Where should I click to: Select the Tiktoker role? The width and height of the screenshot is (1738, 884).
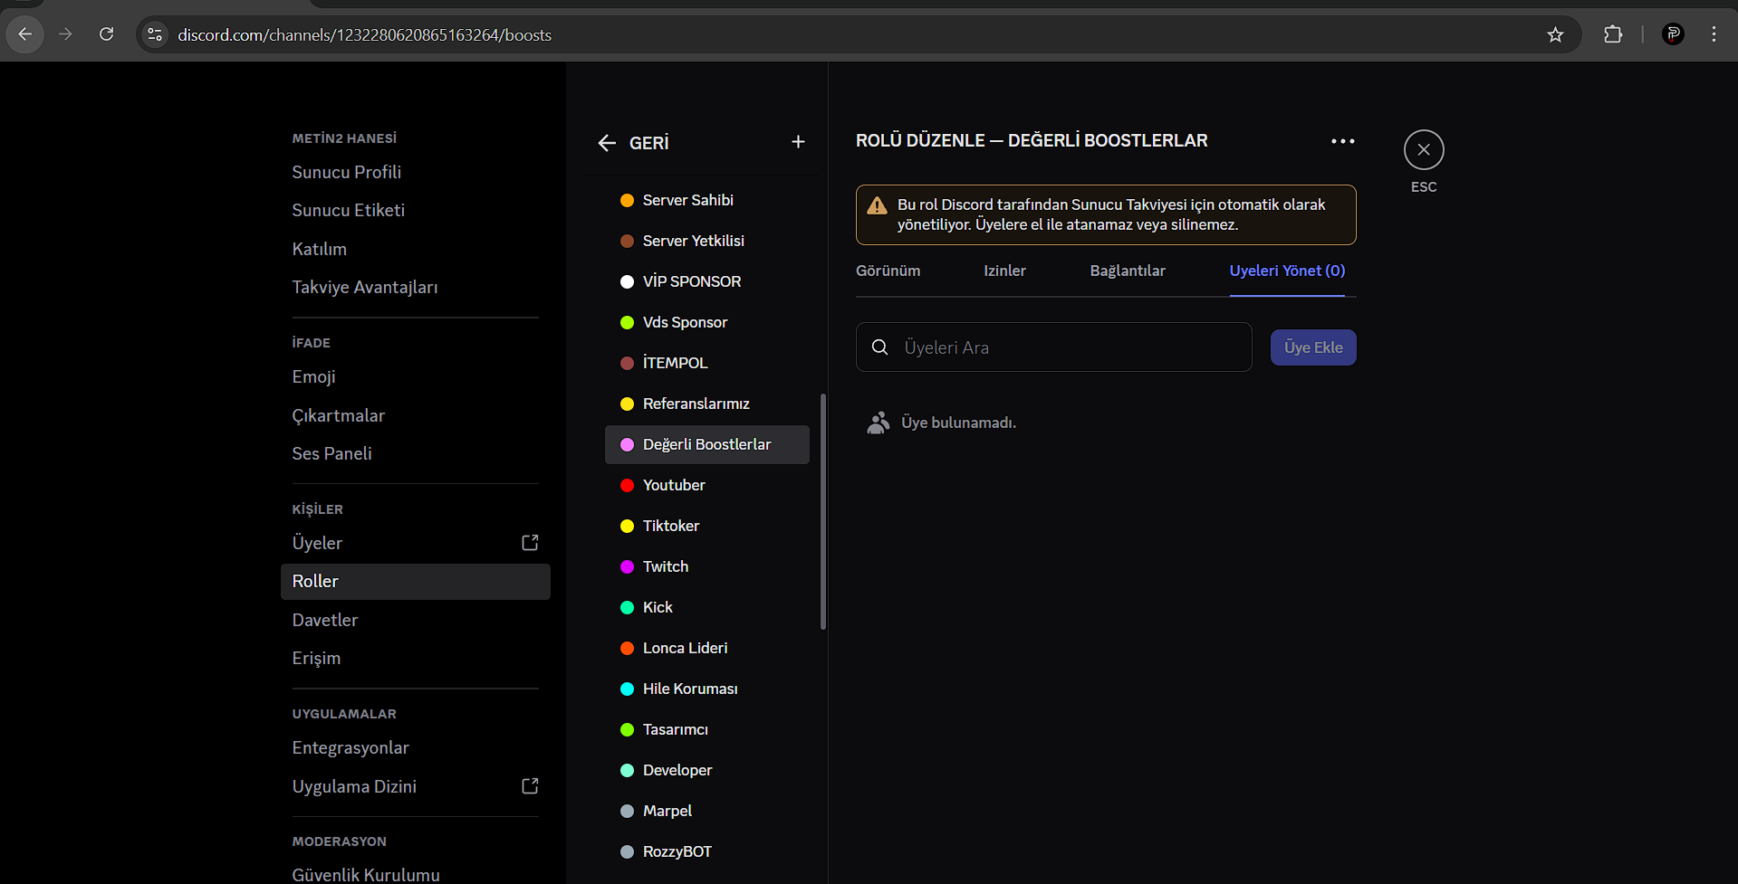point(707,526)
